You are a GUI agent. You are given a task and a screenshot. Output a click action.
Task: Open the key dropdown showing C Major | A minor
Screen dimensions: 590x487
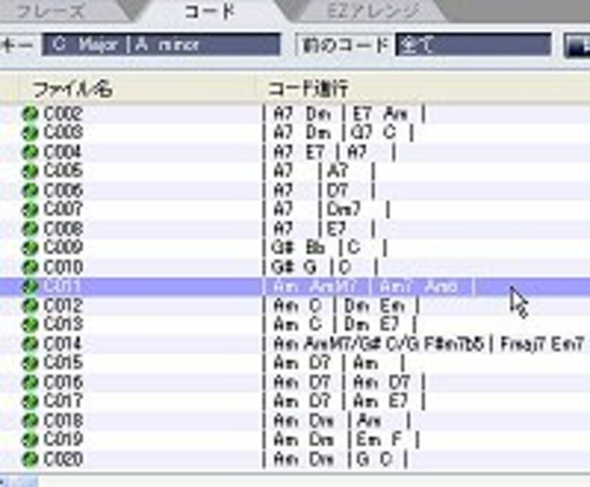161,45
